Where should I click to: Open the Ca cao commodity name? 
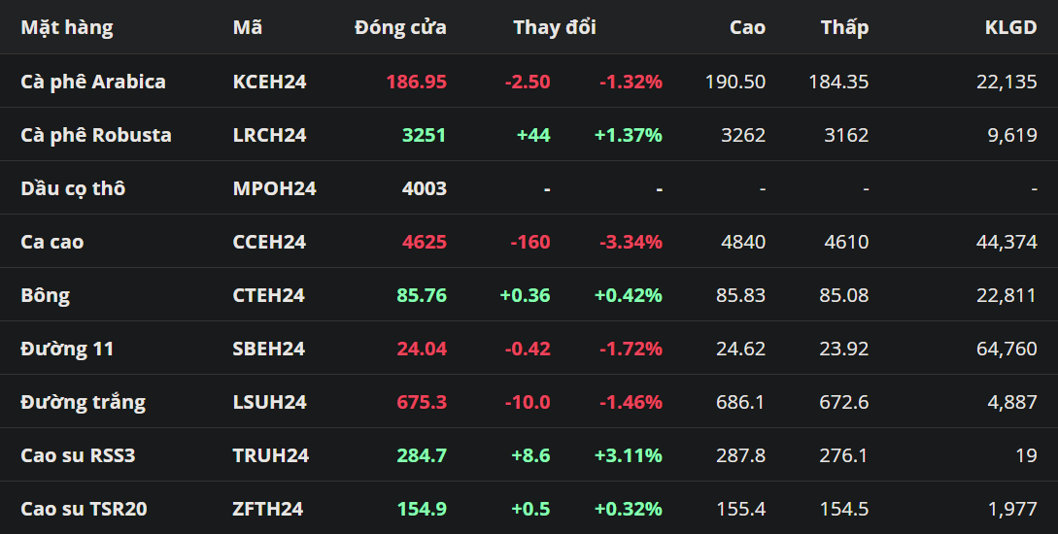52,242
